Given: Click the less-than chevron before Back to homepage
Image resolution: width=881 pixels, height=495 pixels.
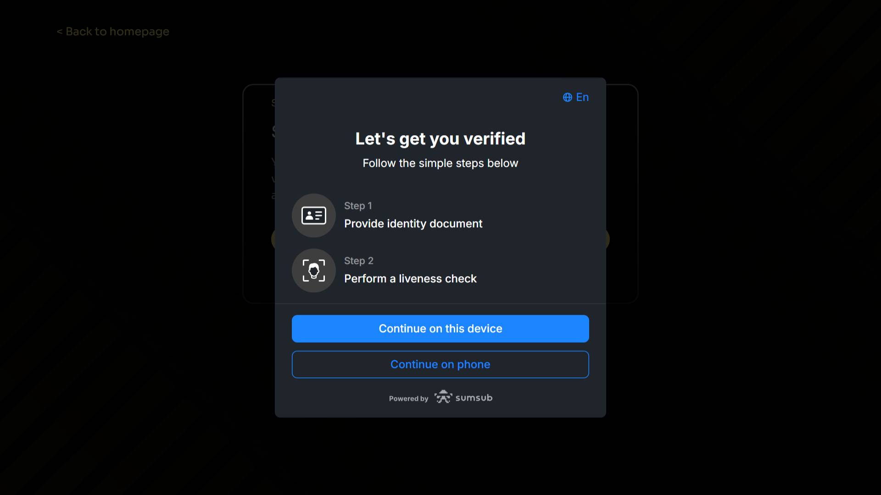Looking at the screenshot, I should pyautogui.click(x=60, y=32).
